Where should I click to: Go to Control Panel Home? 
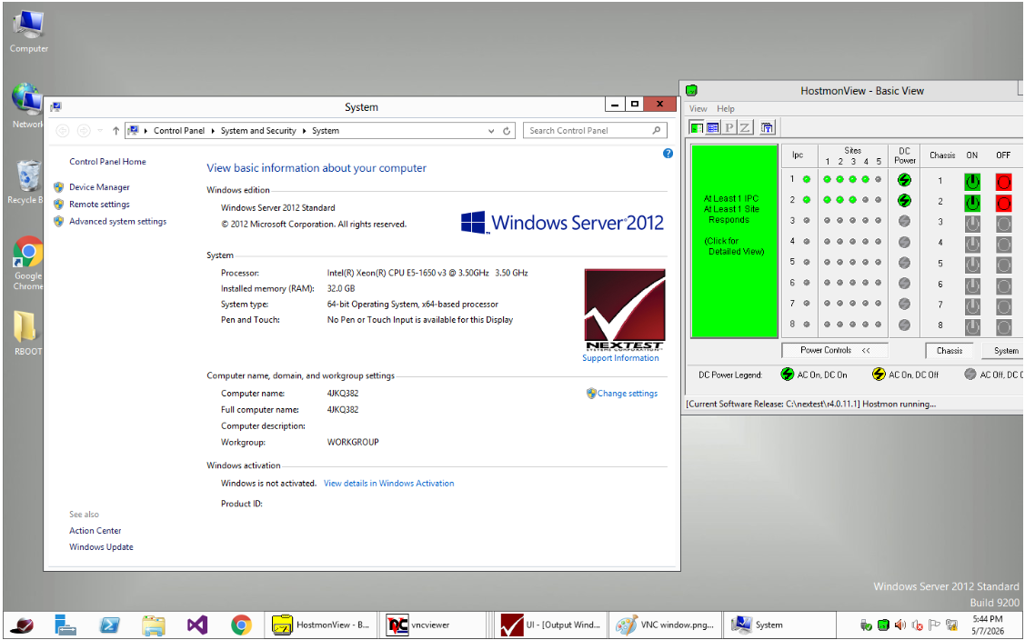pos(108,162)
